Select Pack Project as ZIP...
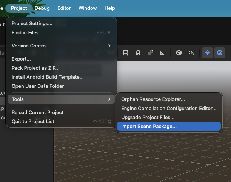231x182 pixels. [x=61, y=68]
